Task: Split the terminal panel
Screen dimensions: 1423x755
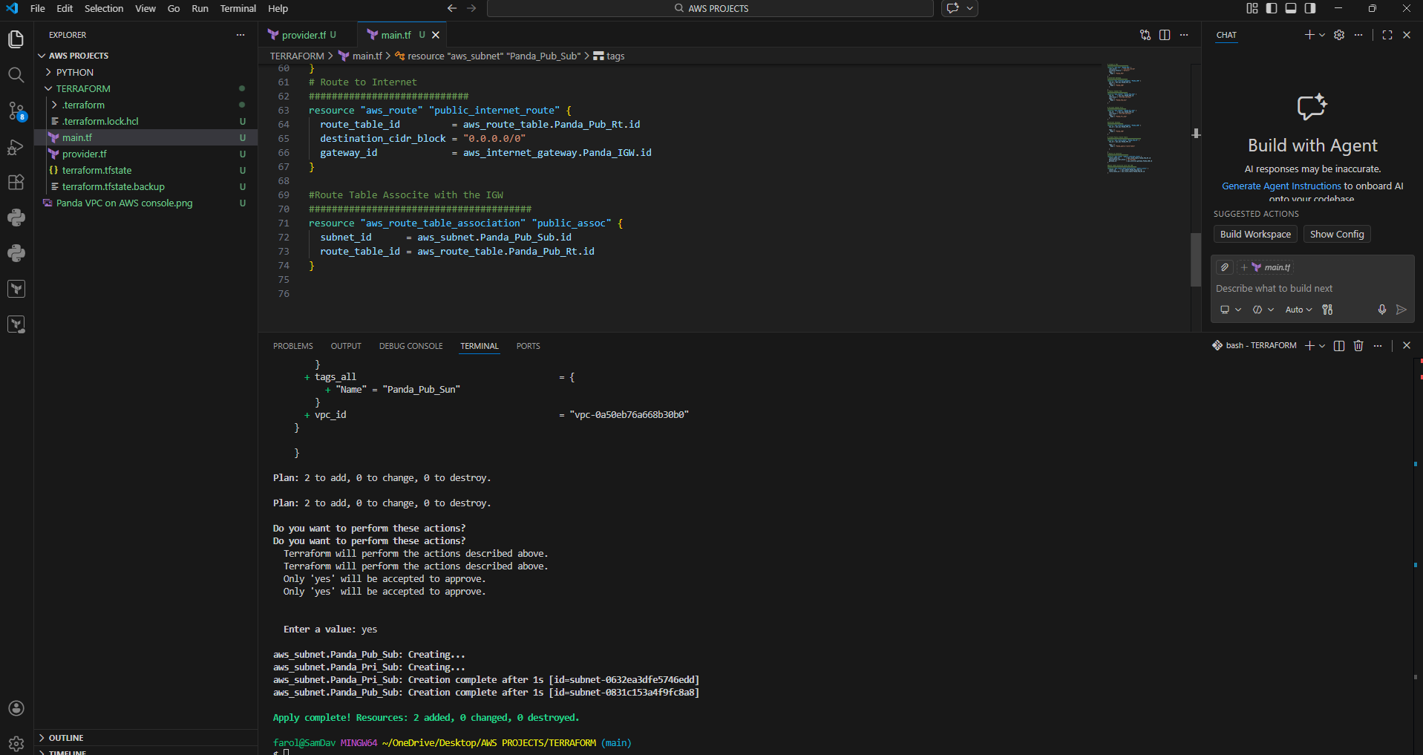Action: (1339, 345)
